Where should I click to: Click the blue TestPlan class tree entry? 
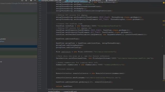2,41
